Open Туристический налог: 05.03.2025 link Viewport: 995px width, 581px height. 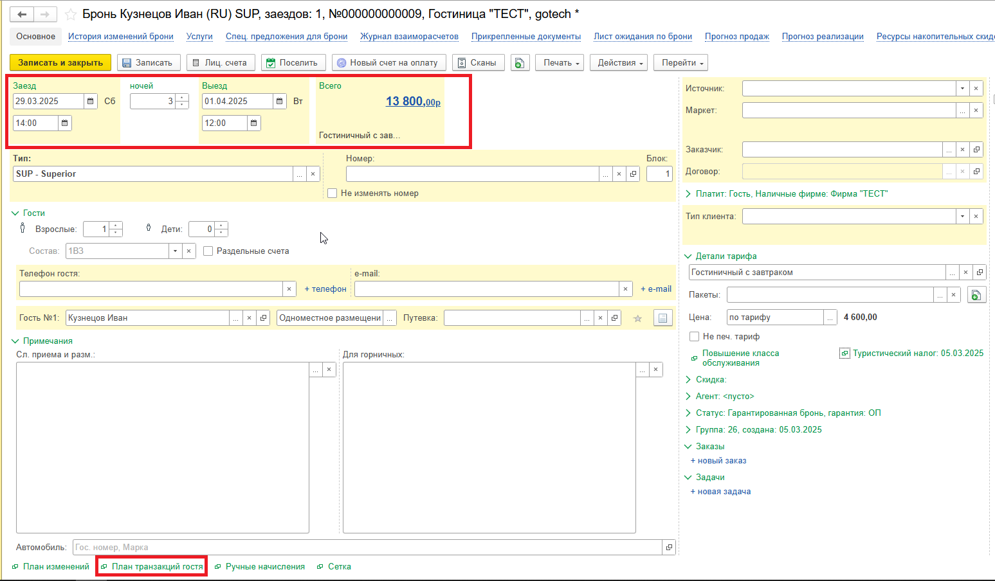click(x=918, y=353)
